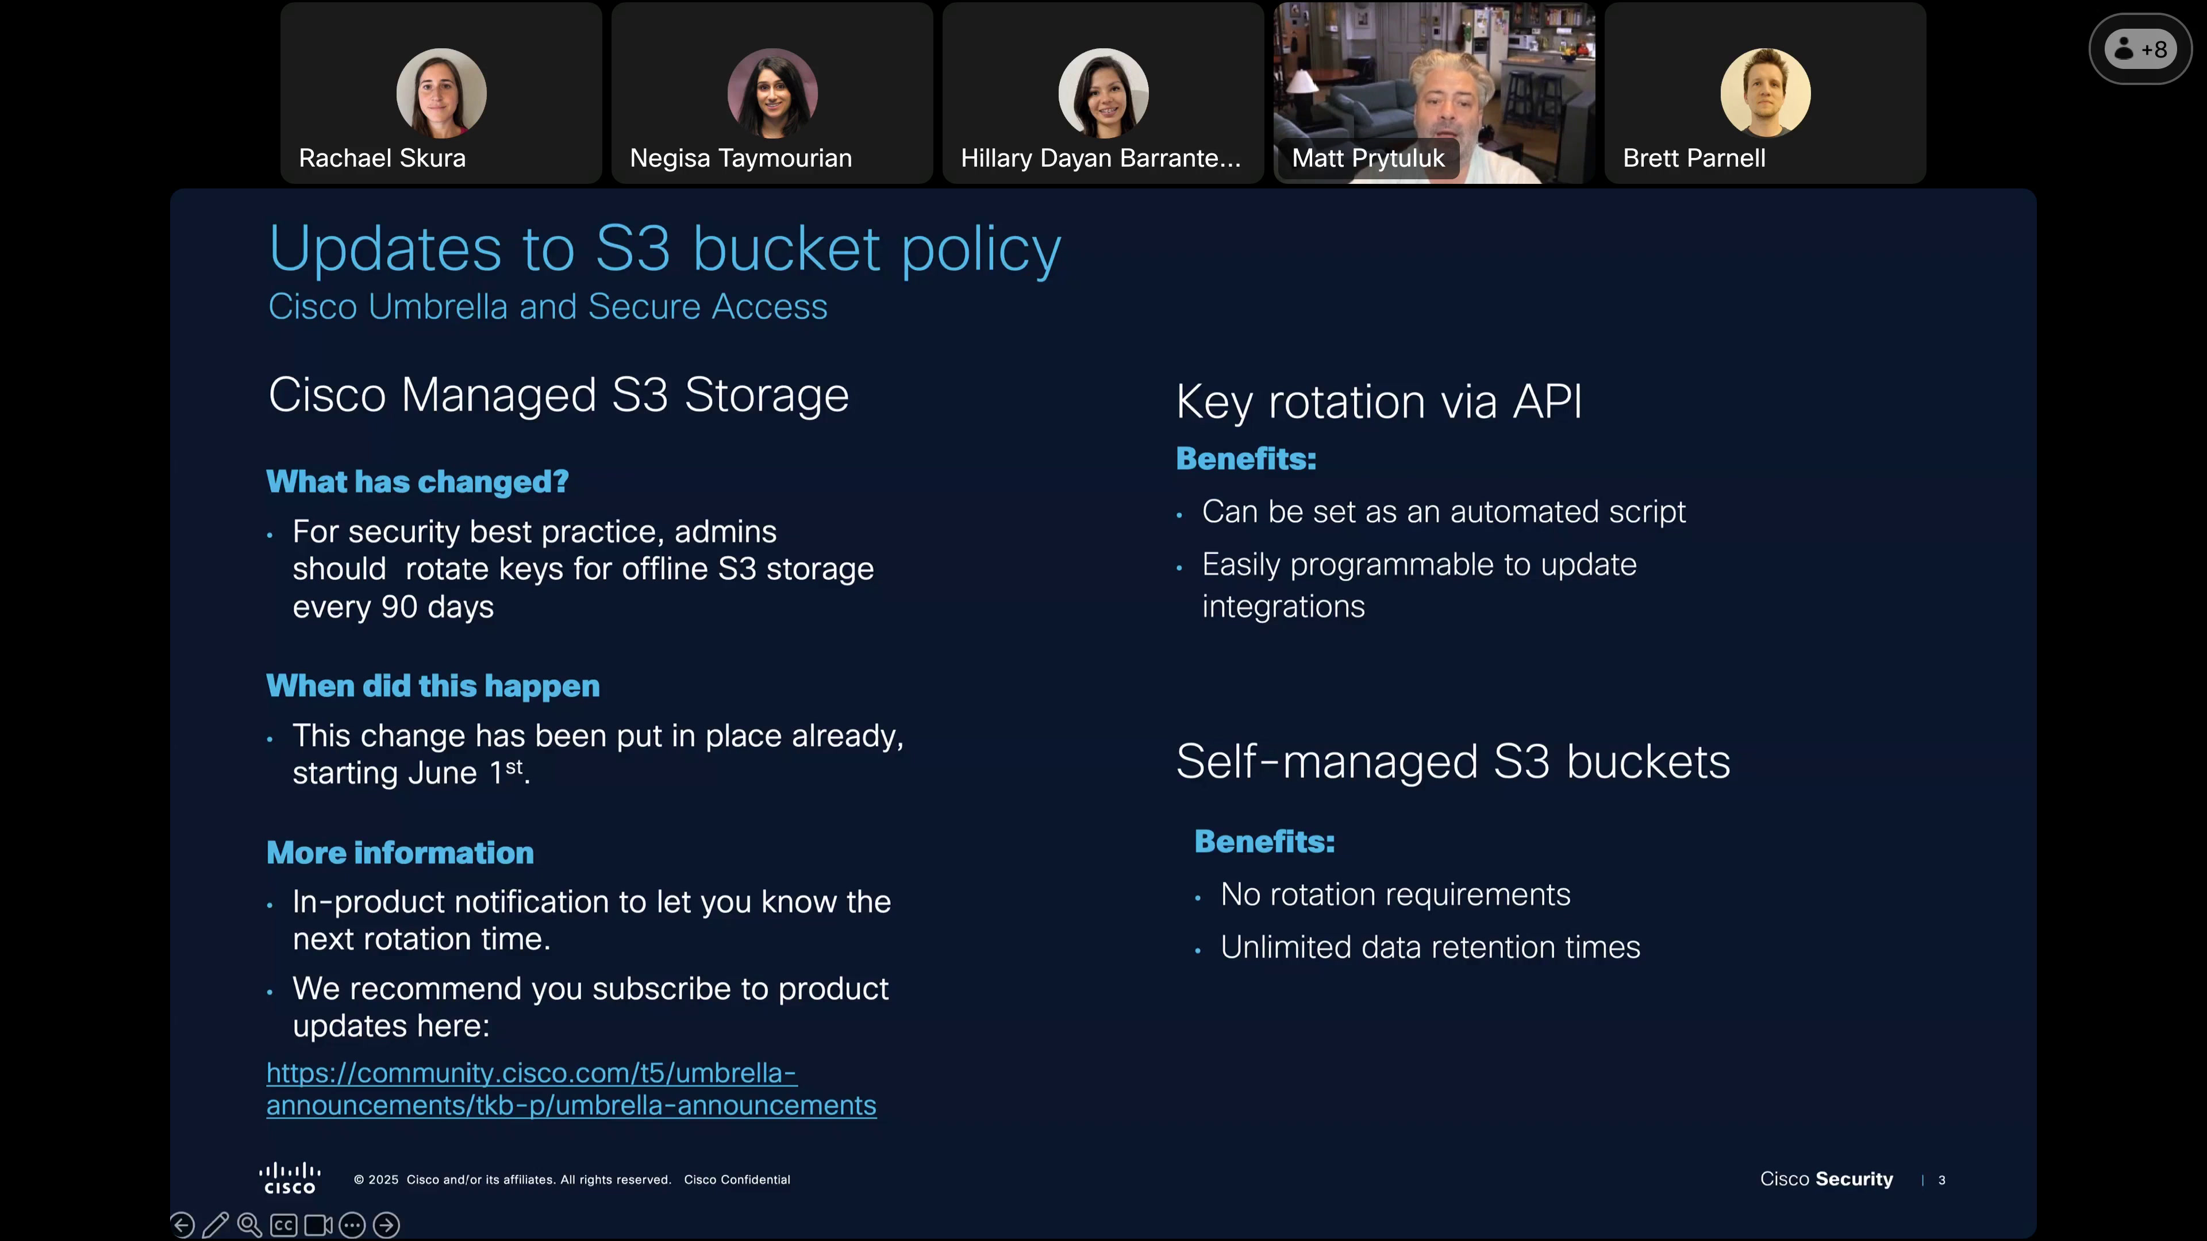
Task: Show the +8 additional participants
Action: coord(2140,49)
